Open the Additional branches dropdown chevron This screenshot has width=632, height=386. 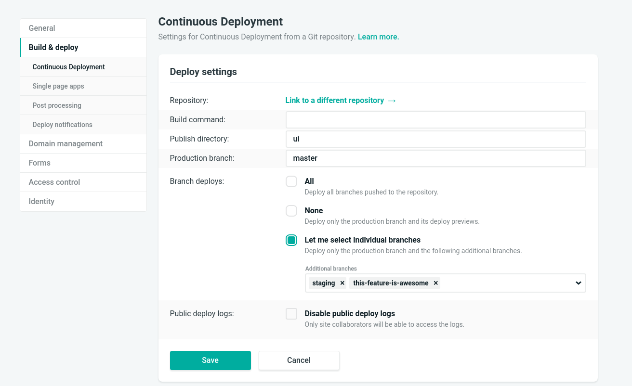578,283
